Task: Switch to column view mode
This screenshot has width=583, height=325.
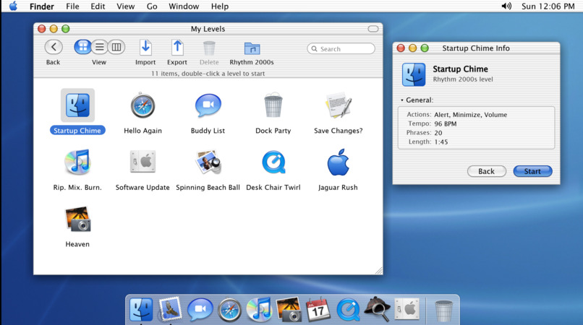Action: pyautogui.click(x=116, y=47)
